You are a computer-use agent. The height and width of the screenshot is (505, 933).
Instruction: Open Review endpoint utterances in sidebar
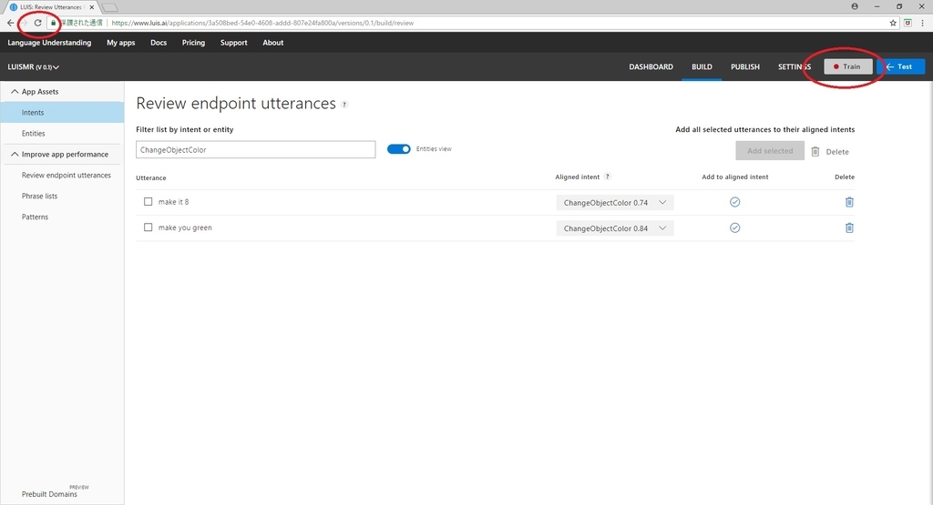66,176
